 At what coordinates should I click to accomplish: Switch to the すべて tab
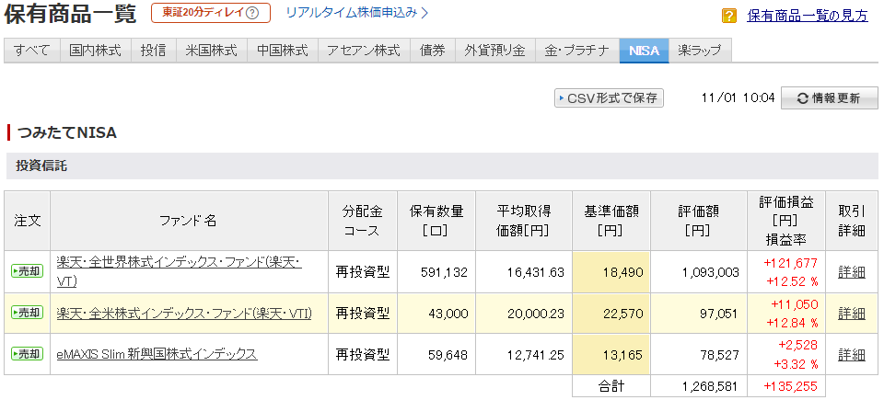pos(32,51)
